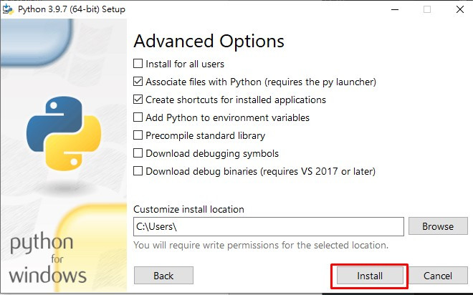Click the Advanced Options heading

(209, 42)
